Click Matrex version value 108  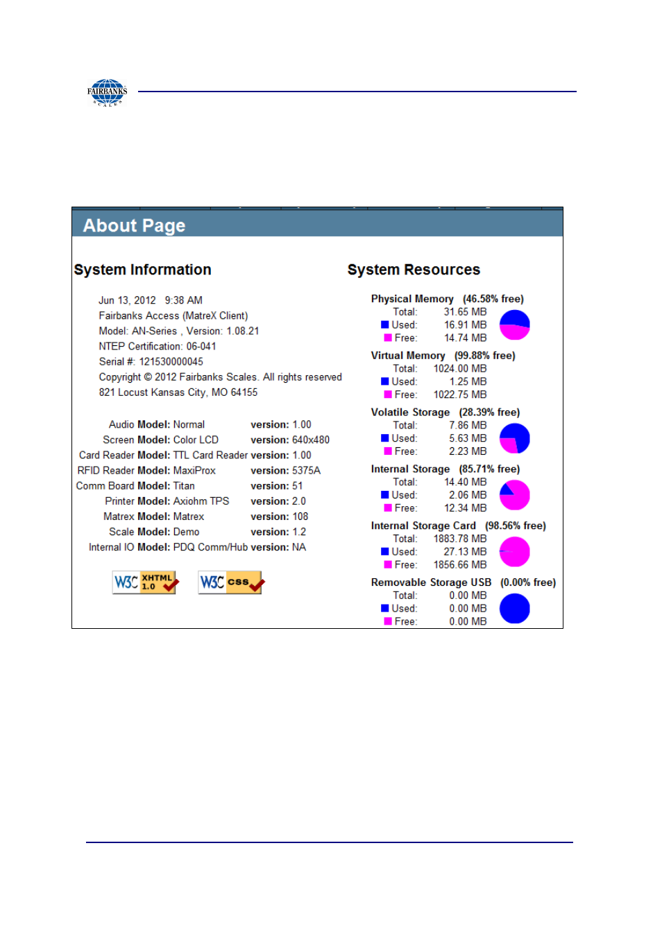tap(300, 517)
